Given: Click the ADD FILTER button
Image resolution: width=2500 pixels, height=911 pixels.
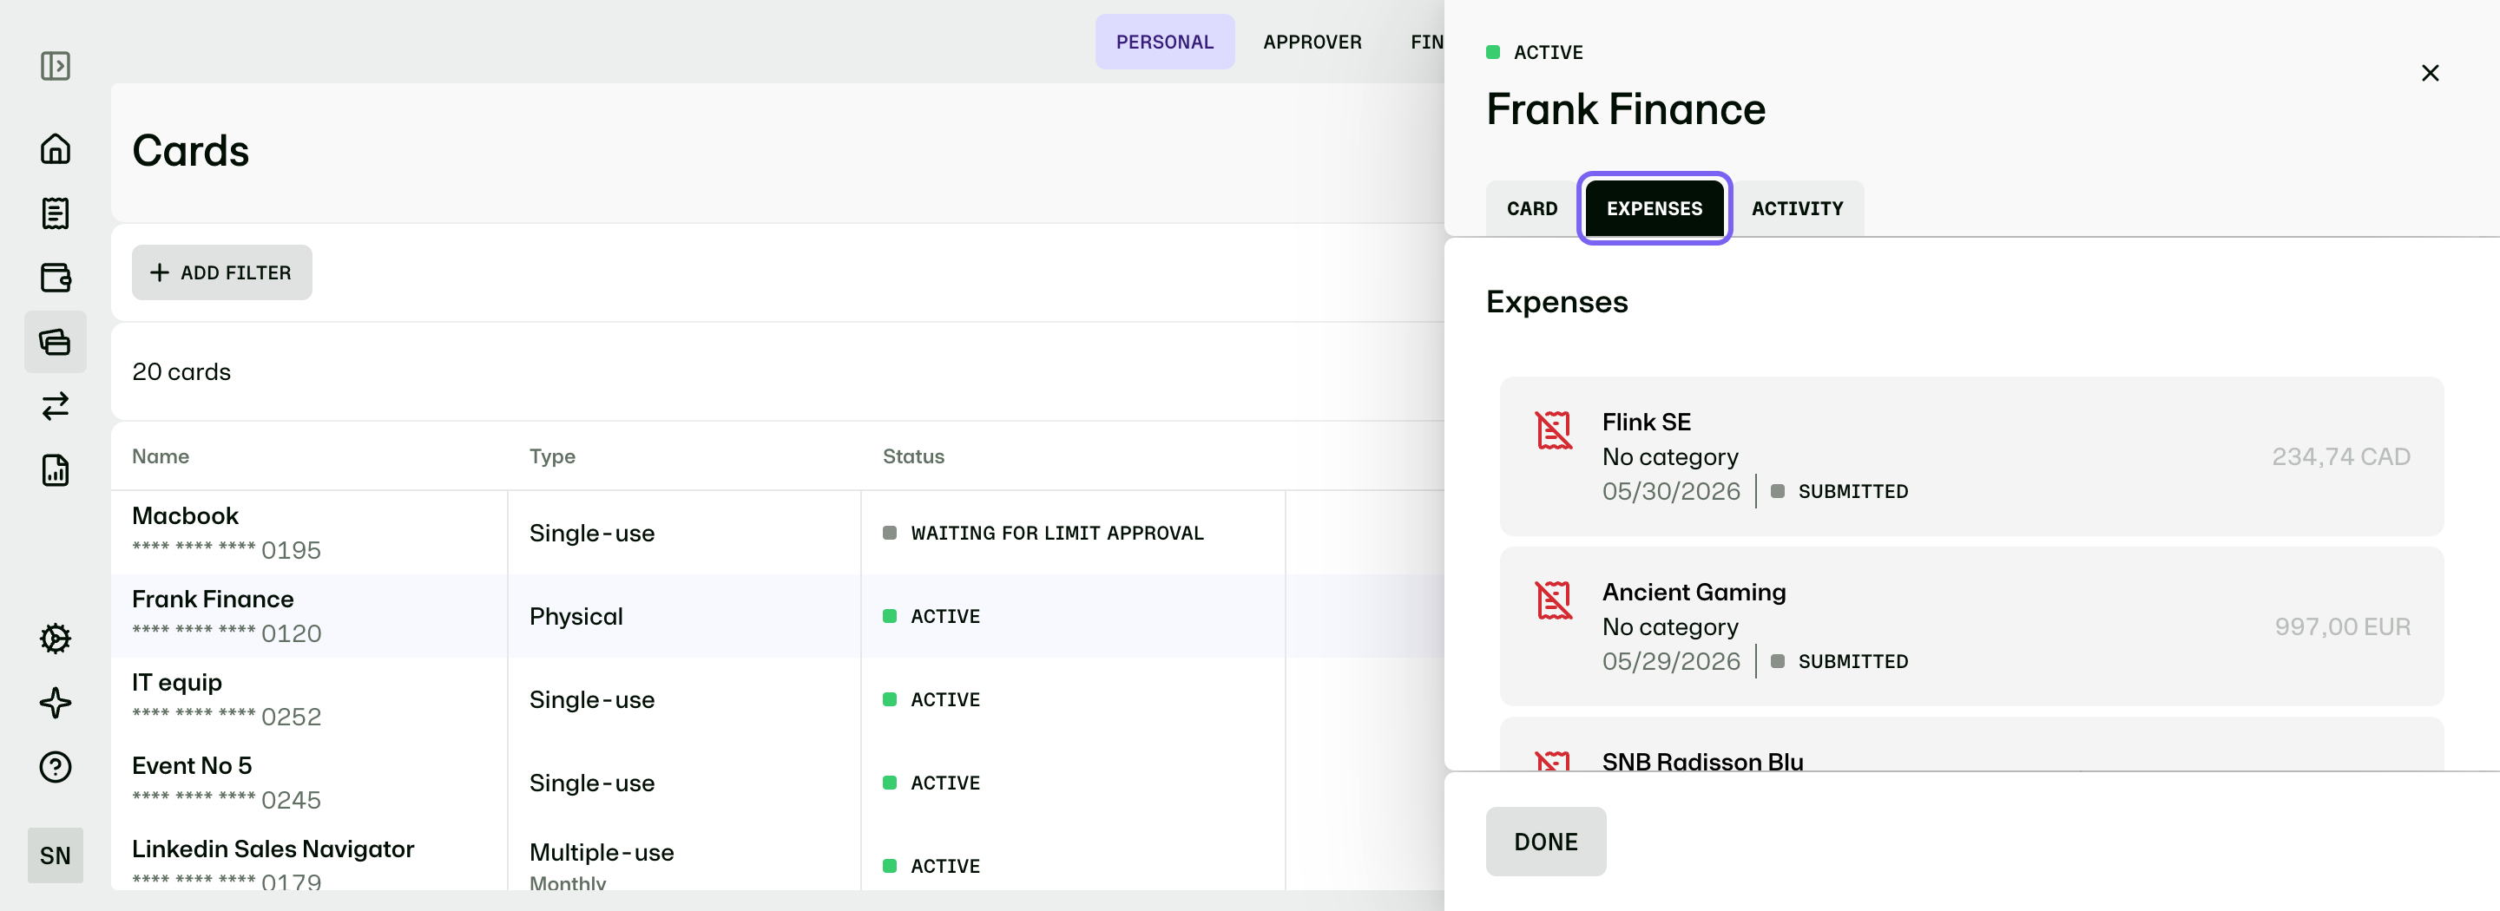Looking at the screenshot, I should tap(222, 272).
